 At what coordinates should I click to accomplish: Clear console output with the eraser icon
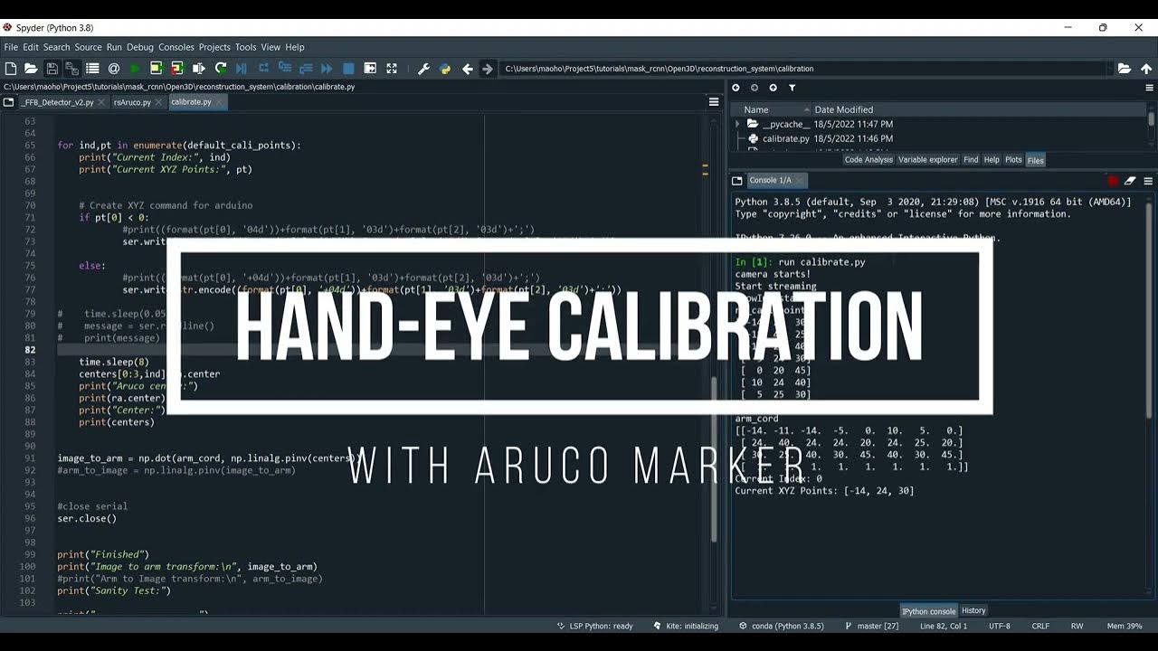pos(1131,181)
